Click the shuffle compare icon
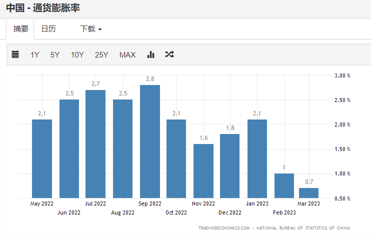371x239 pixels. (x=169, y=54)
